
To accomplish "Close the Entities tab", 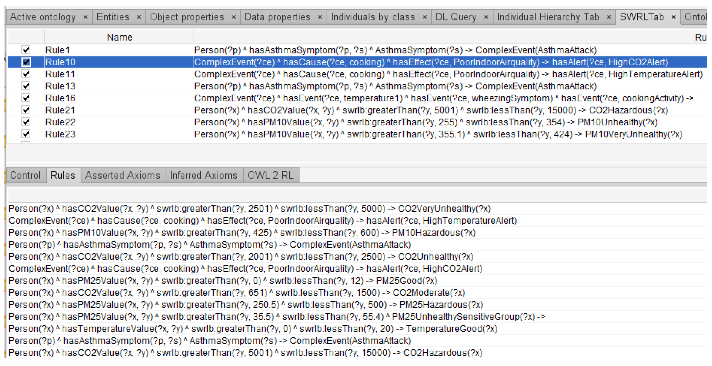I will point(139,17).
